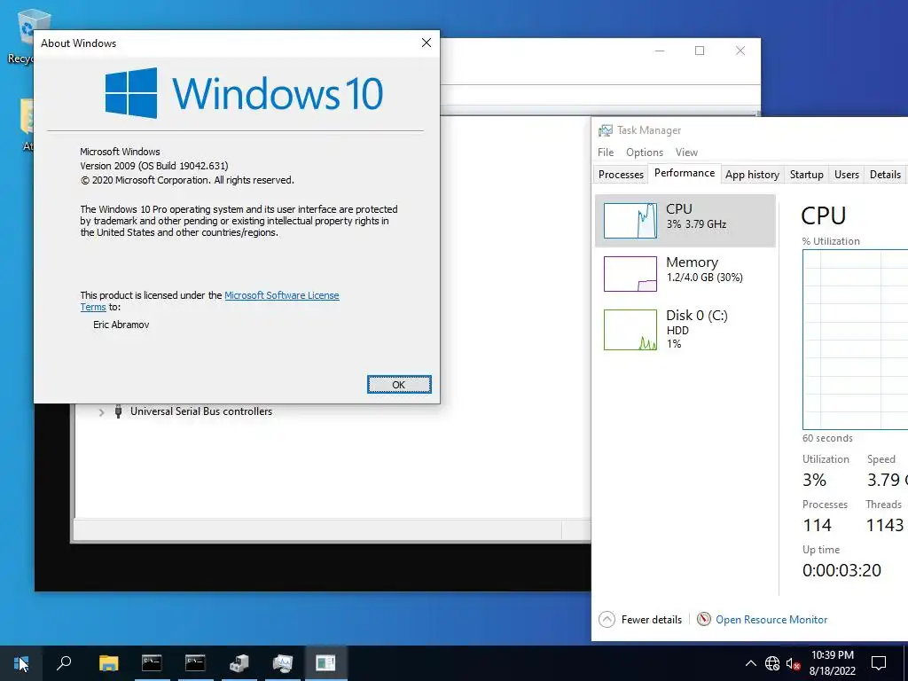Open taskbar search magnifier

pyautogui.click(x=64, y=662)
